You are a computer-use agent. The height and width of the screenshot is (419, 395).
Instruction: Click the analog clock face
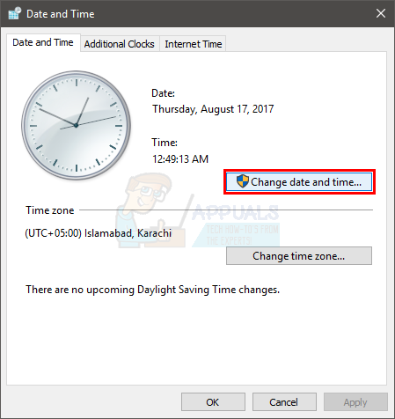pos(76,125)
